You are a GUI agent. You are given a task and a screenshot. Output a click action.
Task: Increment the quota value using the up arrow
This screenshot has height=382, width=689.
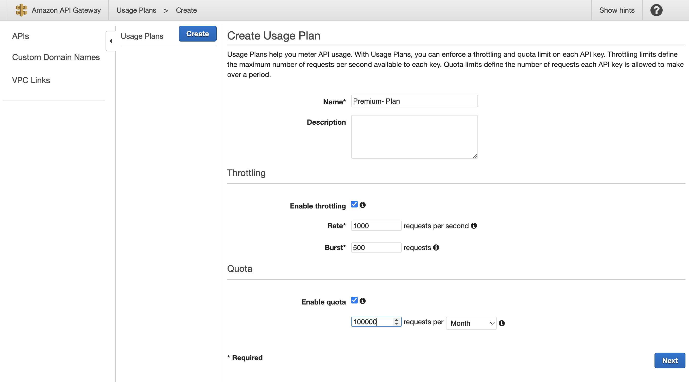(x=397, y=320)
